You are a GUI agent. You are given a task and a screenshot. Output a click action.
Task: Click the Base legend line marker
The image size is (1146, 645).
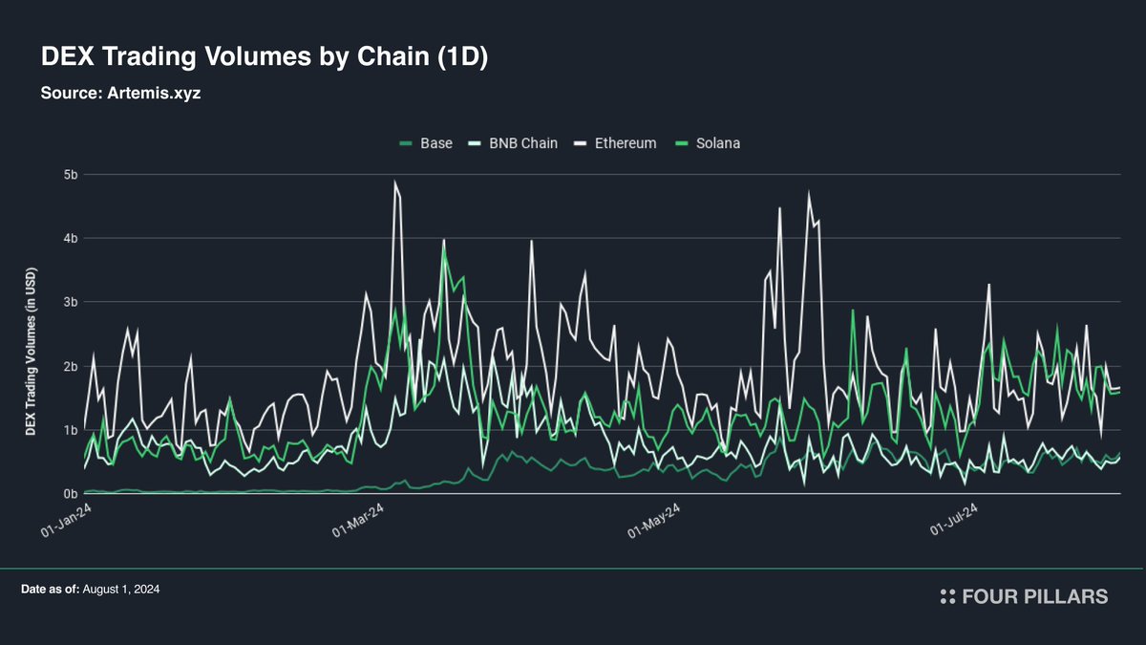click(x=406, y=143)
